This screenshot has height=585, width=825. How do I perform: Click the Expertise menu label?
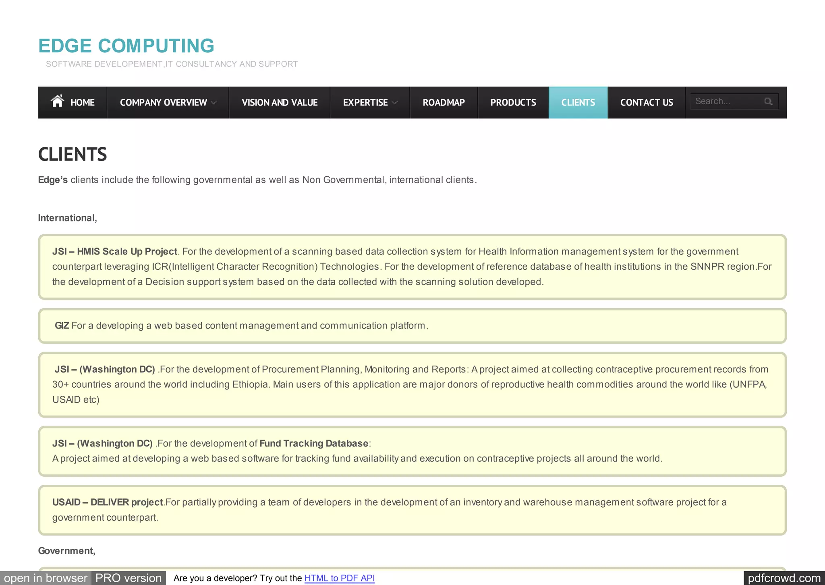(x=365, y=103)
